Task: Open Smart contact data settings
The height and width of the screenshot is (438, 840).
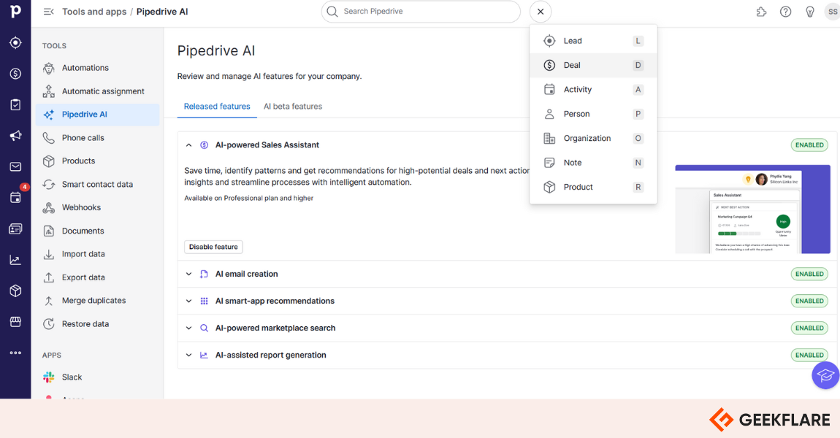Action: [x=97, y=184]
